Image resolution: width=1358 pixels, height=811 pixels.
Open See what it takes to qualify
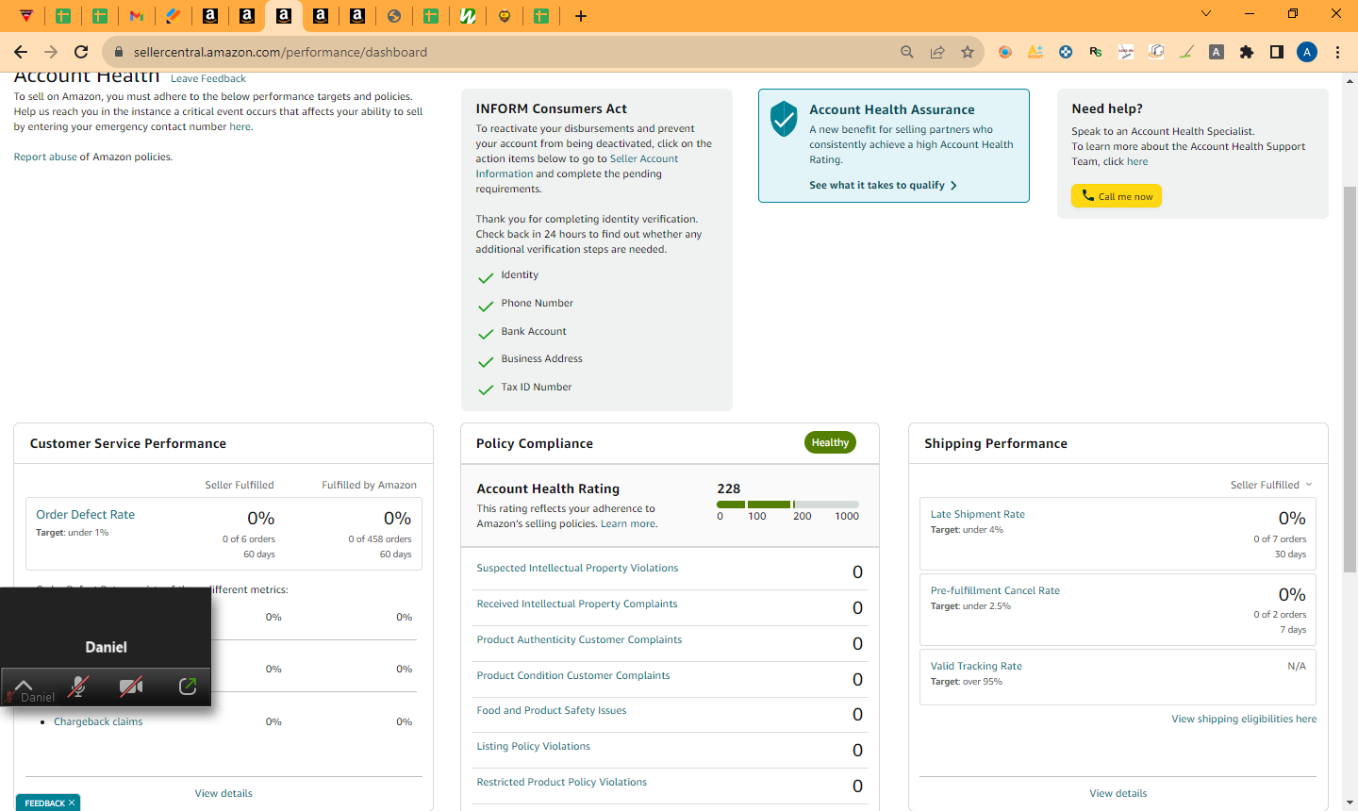883,185
